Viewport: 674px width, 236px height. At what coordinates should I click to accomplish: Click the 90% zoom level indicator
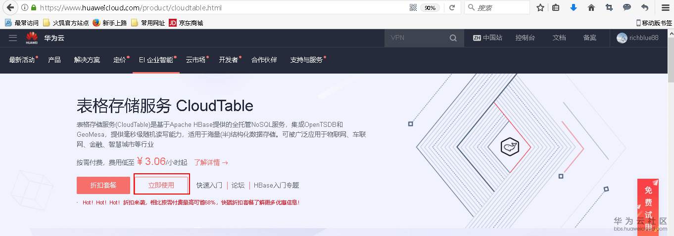coord(430,8)
